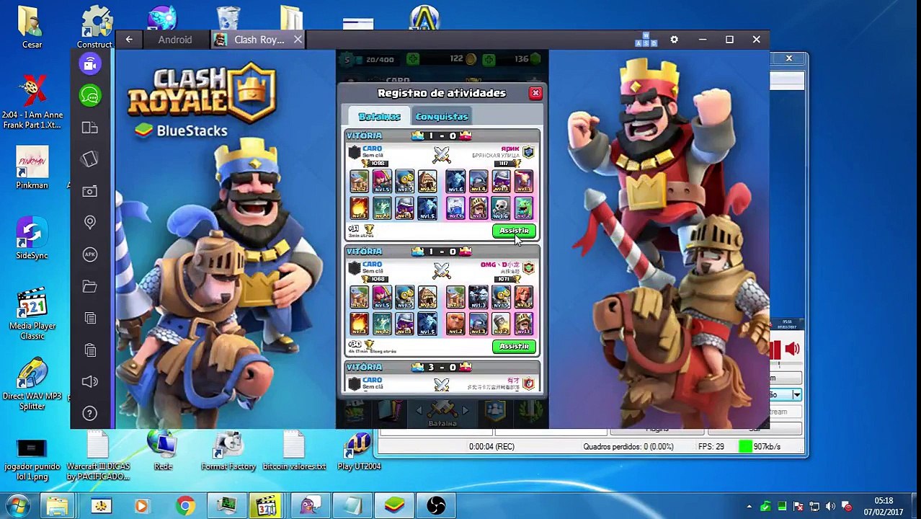The height and width of the screenshot is (519, 921).
Task: Click the BlueStacks back arrow button
Action: [x=129, y=40]
